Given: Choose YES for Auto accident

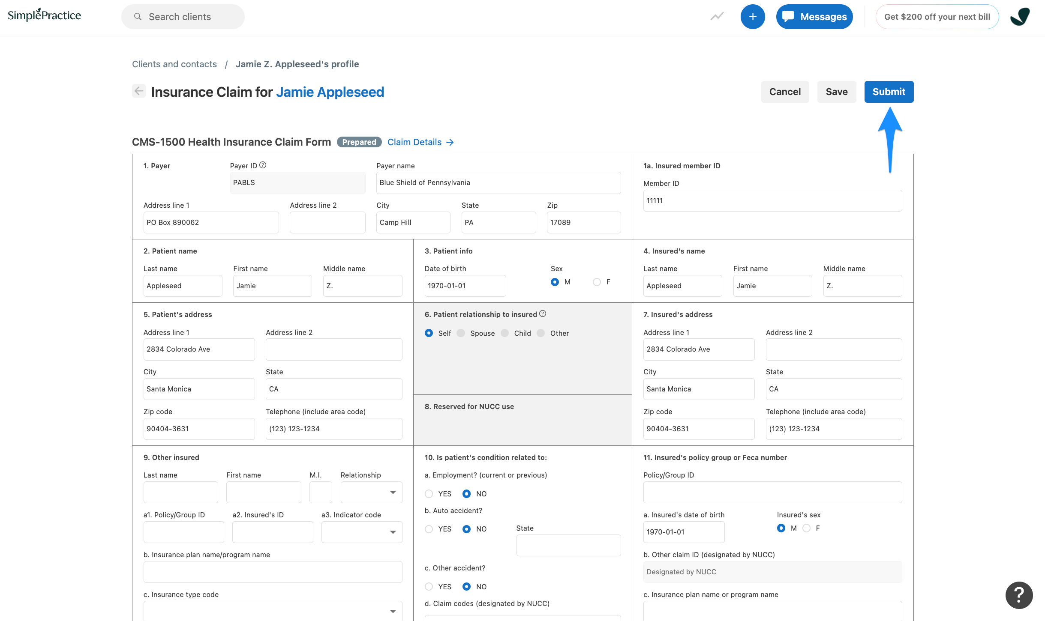Looking at the screenshot, I should (x=429, y=528).
